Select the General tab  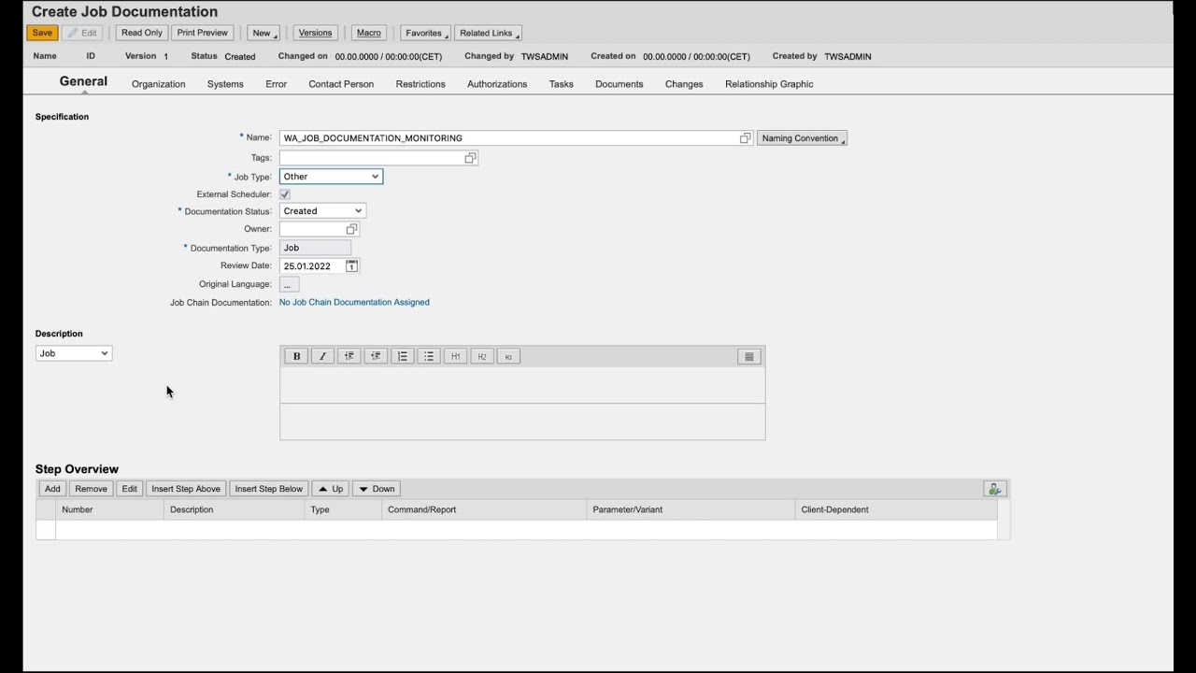click(x=83, y=81)
